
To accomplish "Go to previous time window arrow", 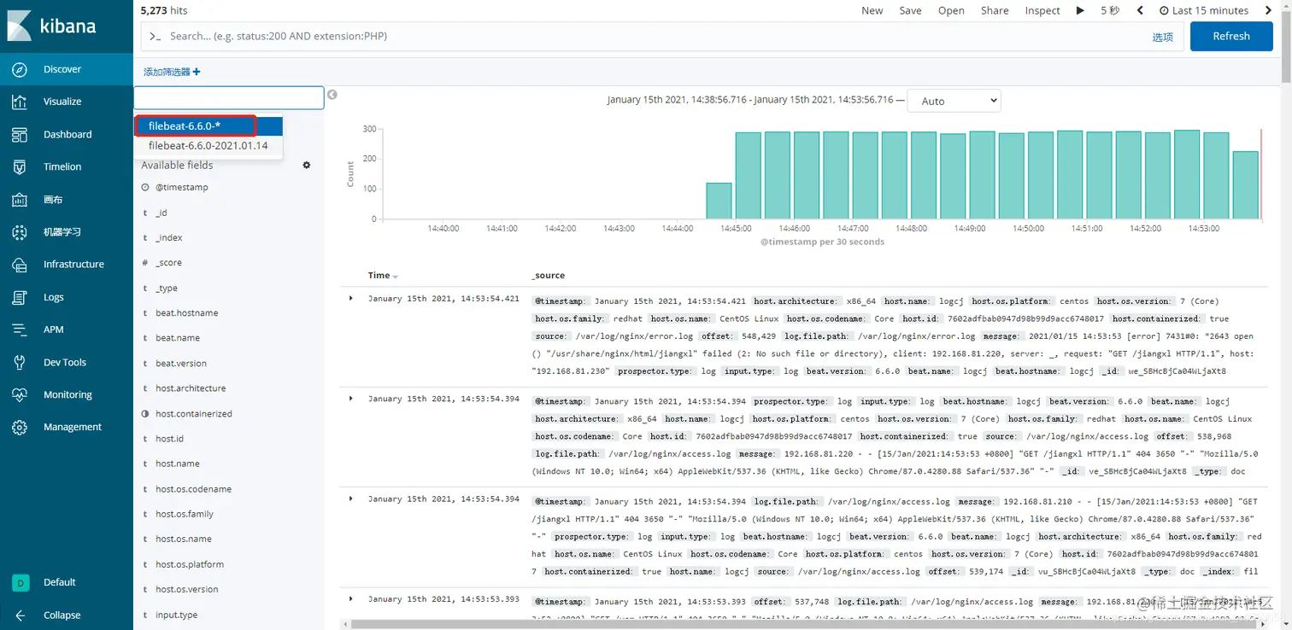I will click(1140, 10).
